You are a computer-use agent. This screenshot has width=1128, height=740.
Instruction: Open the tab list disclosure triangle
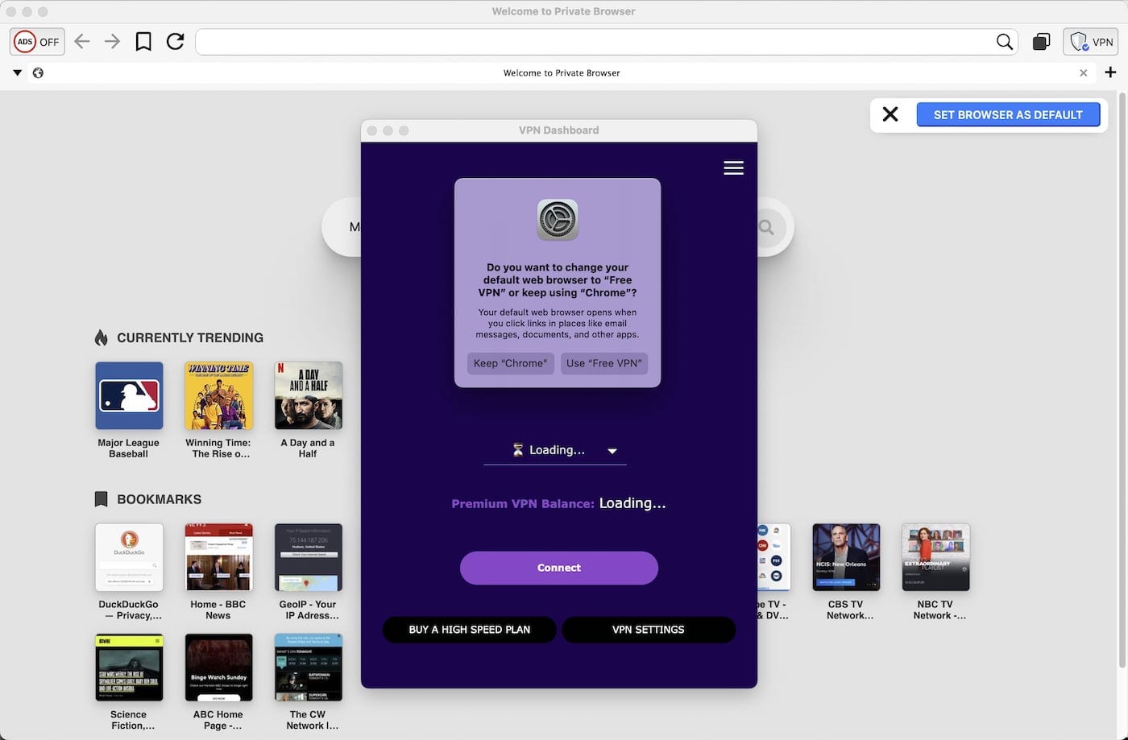(17, 72)
